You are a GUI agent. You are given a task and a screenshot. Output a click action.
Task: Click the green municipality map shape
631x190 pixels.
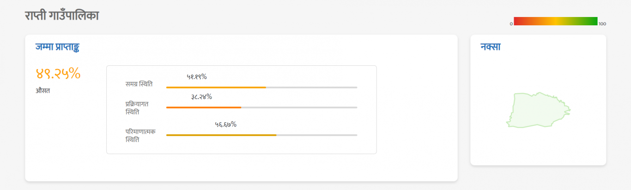click(x=538, y=110)
